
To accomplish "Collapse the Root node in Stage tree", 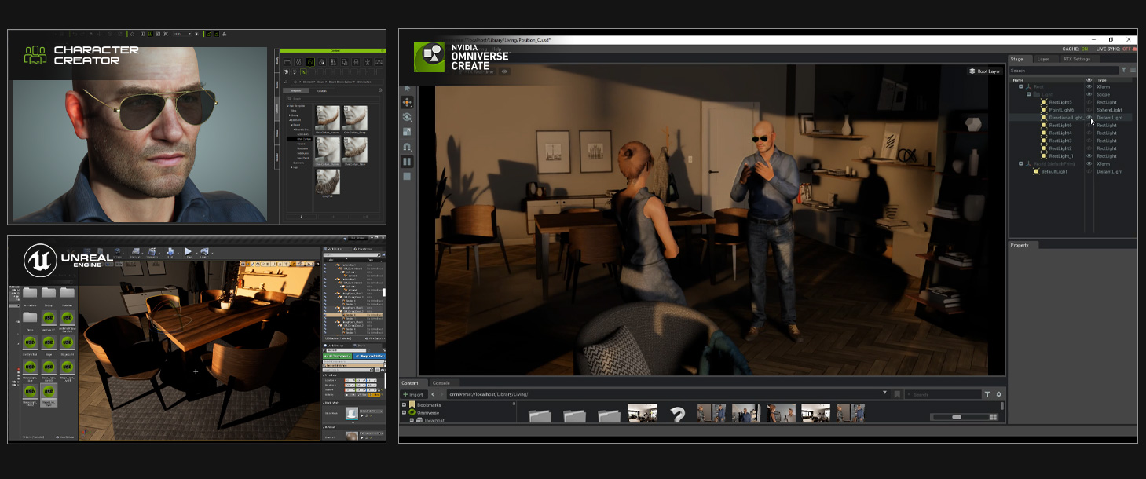I will tap(1021, 87).
